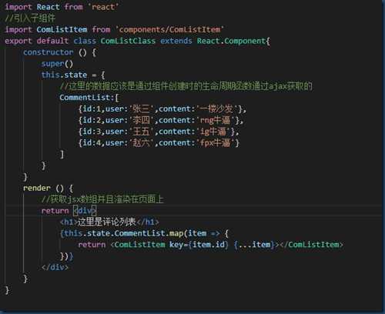Screen dimensions: 385x314
Task: Click the content string 'fpx牛逼'
Action: click(x=216, y=143)
